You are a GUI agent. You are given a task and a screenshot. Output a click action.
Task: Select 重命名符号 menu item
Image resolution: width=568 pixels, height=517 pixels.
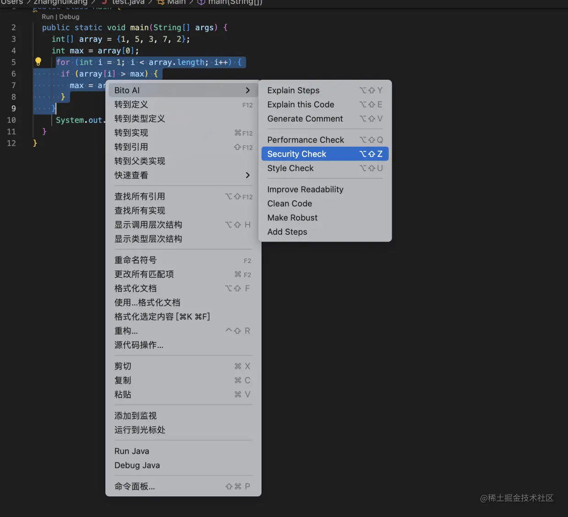[x=183, y=260]
